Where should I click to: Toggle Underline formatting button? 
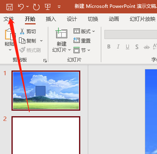tap(127, 47)
